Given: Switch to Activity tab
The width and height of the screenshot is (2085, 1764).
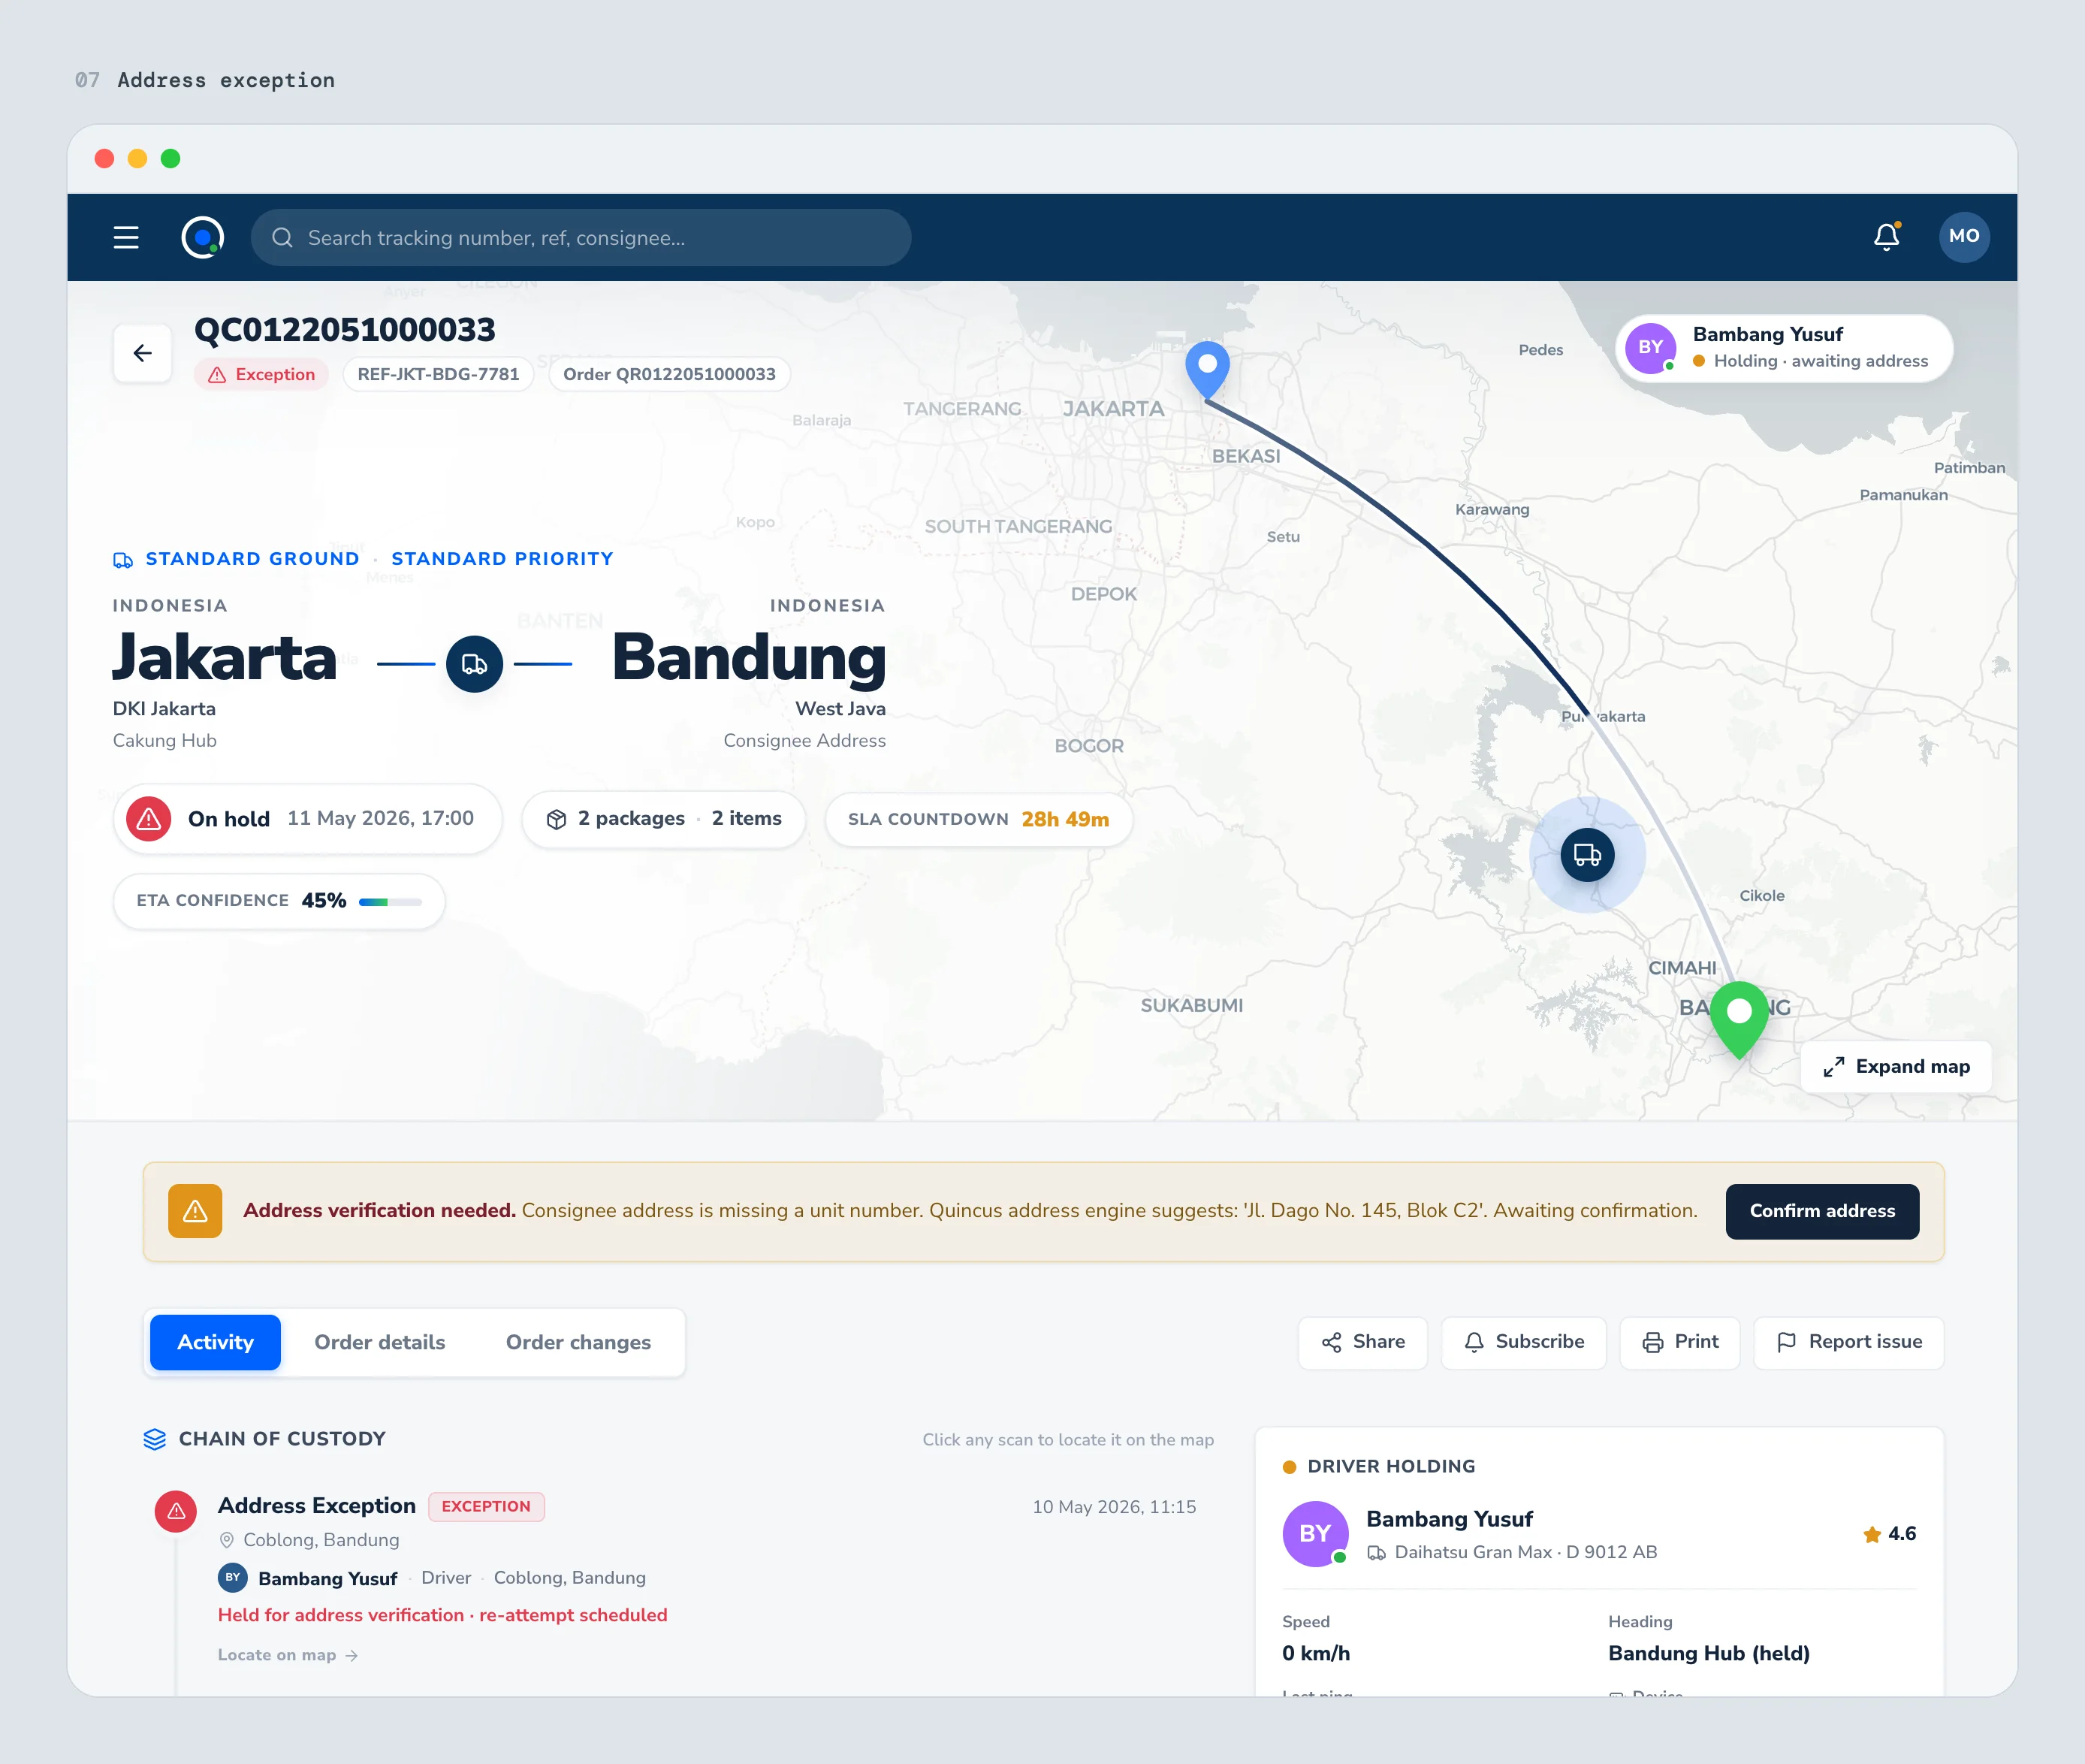Looking at the screenshot, I should point(215,1342).
